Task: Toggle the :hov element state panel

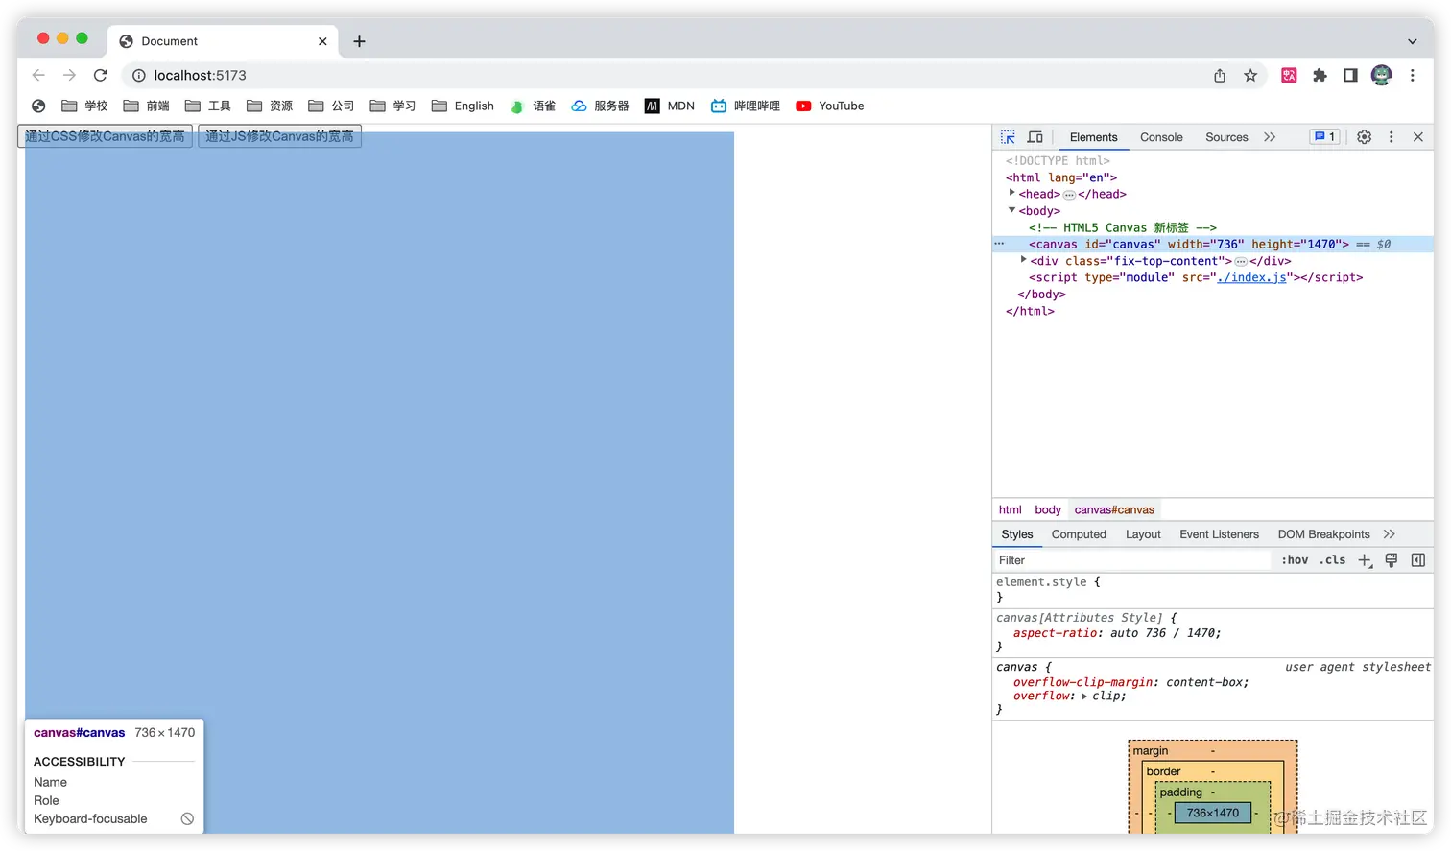Action: click(x=1295, y=560)
